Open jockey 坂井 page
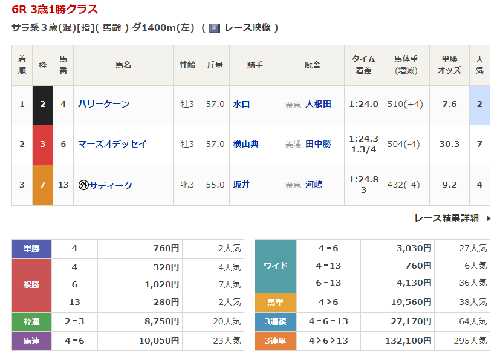This screenshot has height=357, width=500. coord(242,185)
